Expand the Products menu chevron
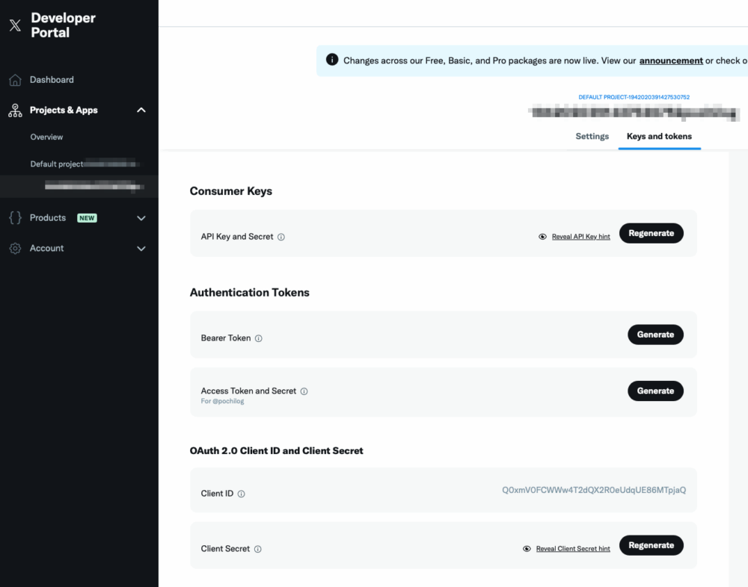The image size is (748, 587). (141, 218)
